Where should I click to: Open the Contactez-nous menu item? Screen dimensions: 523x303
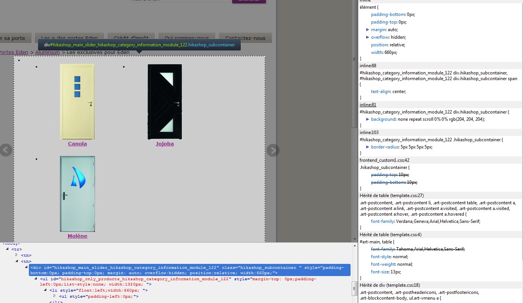pyautogui.click(x=245, y=38)
